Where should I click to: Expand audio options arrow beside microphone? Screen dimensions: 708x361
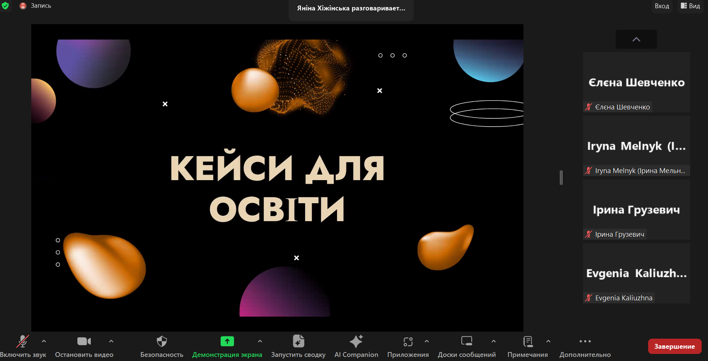(44, 341)
